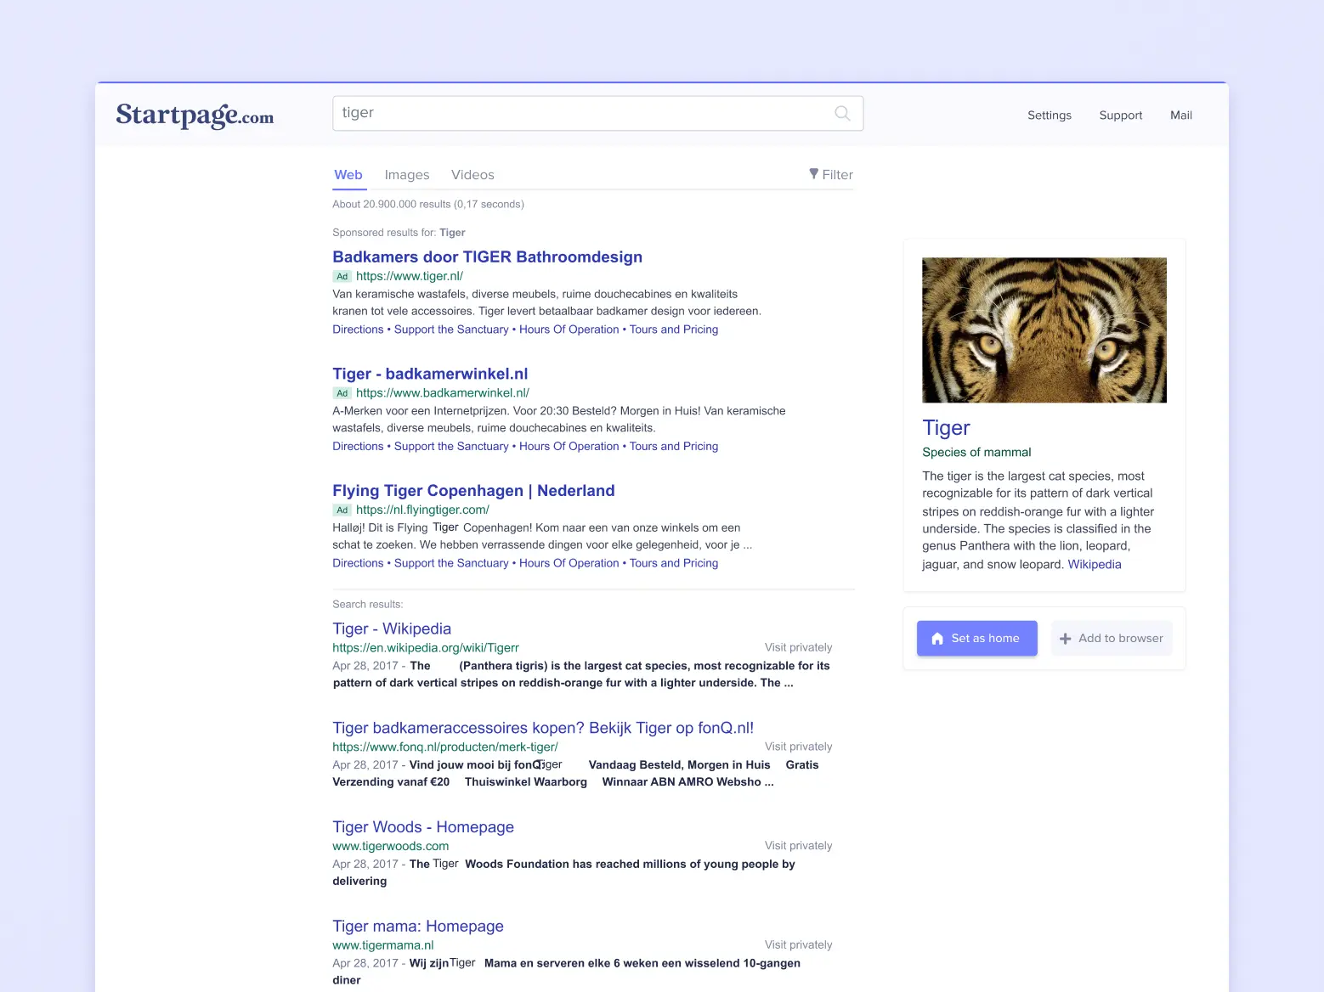Image resolution: width=1324 pixels, height=992 pixels.
Task: Click the Startpage.com logo
Action: [195, 115]
